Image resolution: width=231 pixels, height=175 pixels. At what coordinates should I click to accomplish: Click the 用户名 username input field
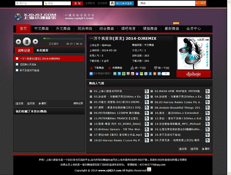coord(29,3)
